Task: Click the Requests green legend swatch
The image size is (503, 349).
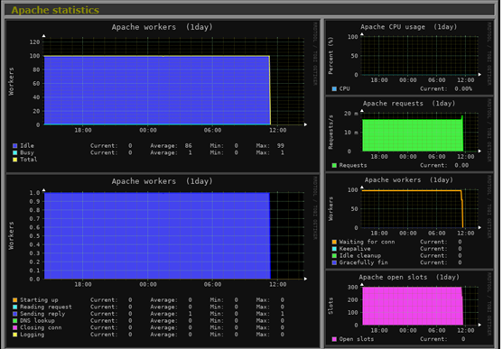Action: pyautogui.click(x=334, y=165)
